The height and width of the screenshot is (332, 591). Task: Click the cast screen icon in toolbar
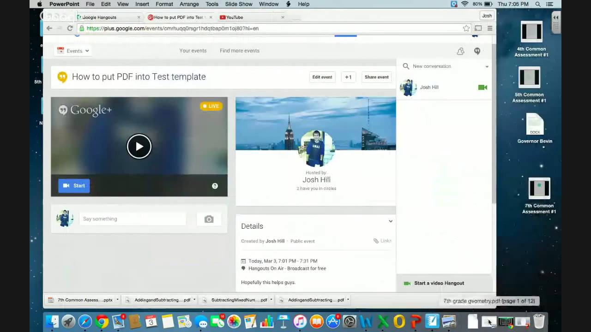[478, 28]
